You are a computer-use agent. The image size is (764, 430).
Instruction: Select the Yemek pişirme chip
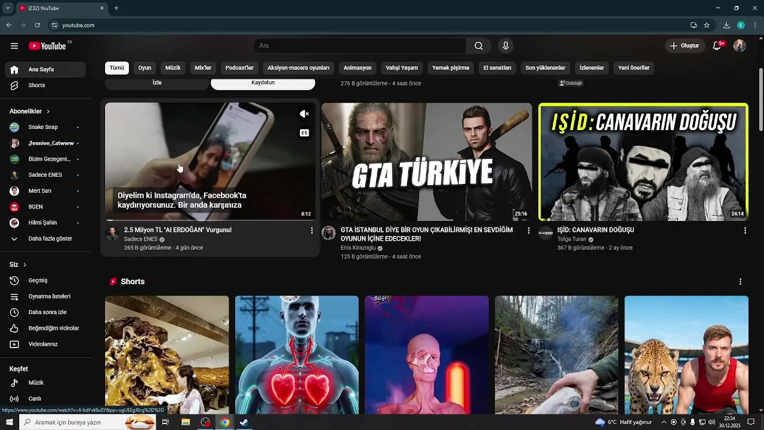451,68
